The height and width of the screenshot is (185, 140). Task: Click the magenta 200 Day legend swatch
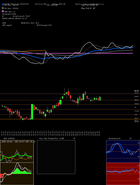[x=3, y=11]
